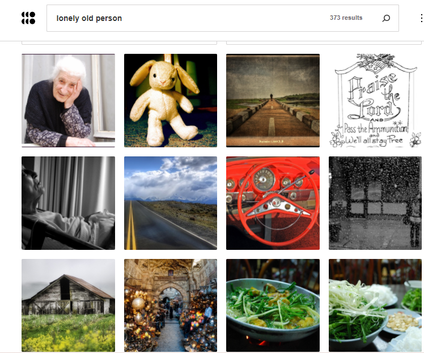Open the rainy window grayscale photo
Image resolution: width=424 pixels, height=353 pixels.
click(375, 203)
